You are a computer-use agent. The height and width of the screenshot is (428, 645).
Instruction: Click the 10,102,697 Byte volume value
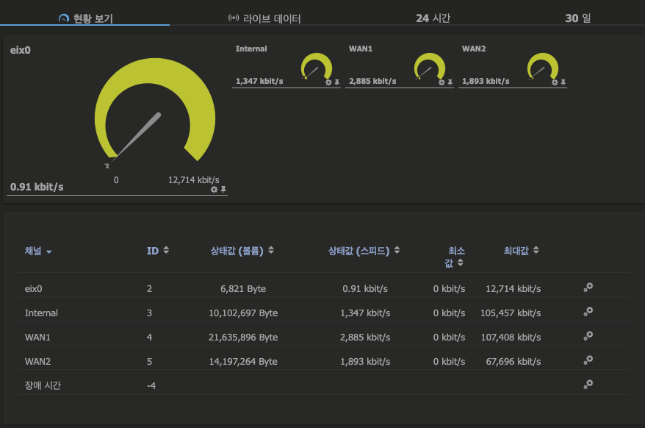pyautogui.click(x=243, y=313)
